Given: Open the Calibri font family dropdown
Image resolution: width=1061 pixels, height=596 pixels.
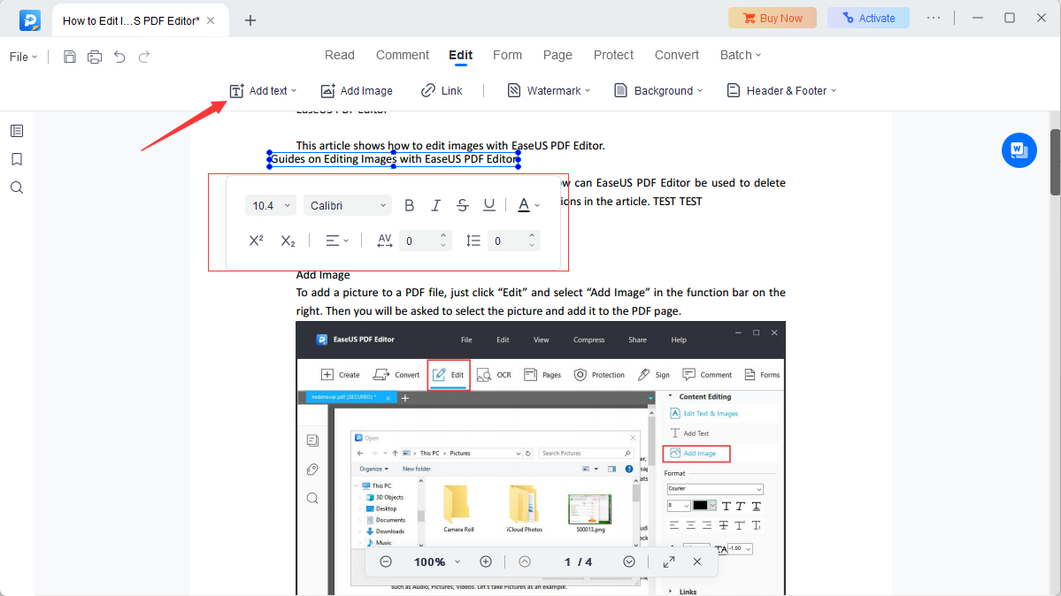Looking at the screenshot, I should [x=348, y=206].
